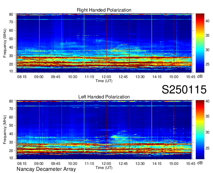
Task: Click "10:30" time tick of Right Handed plot
Action: coord(73,77)
